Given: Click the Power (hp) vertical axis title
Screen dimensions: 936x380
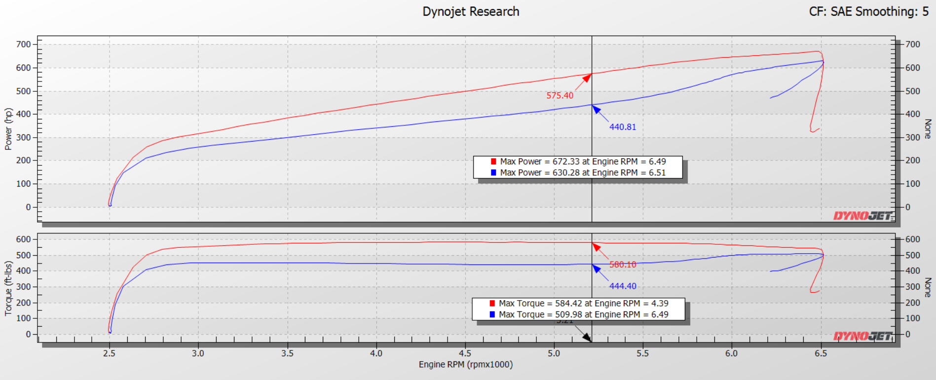Looking at the screenshot, I should click(8, 129).
